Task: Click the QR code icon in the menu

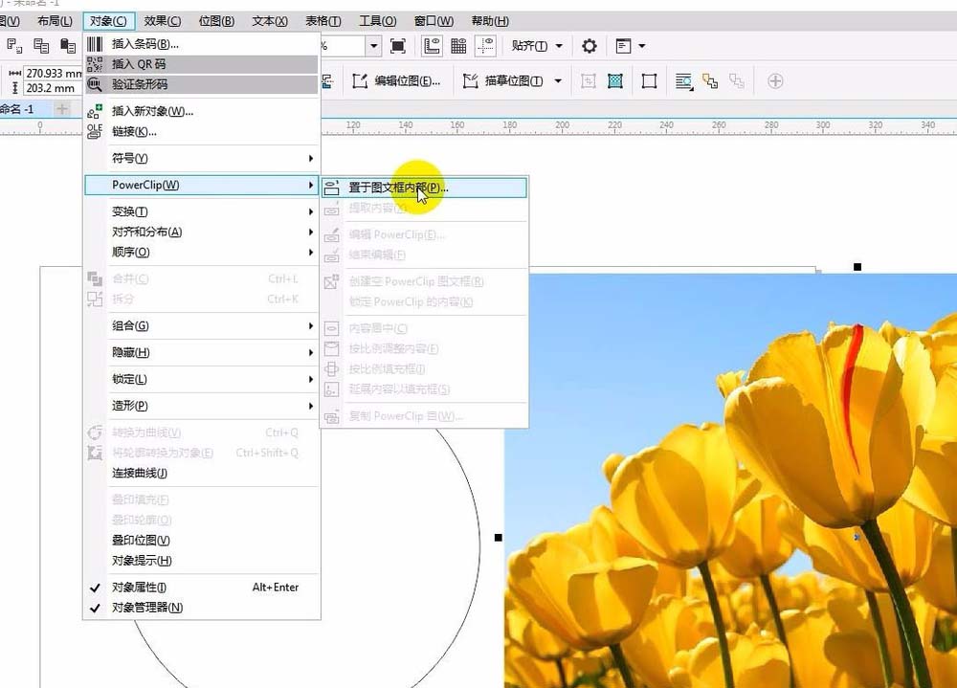Action: (95, 64)
